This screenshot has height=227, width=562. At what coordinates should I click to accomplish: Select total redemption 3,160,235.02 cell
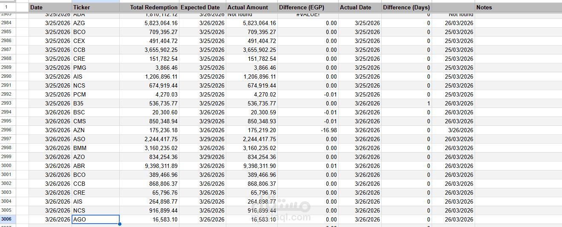coord(149,148)
